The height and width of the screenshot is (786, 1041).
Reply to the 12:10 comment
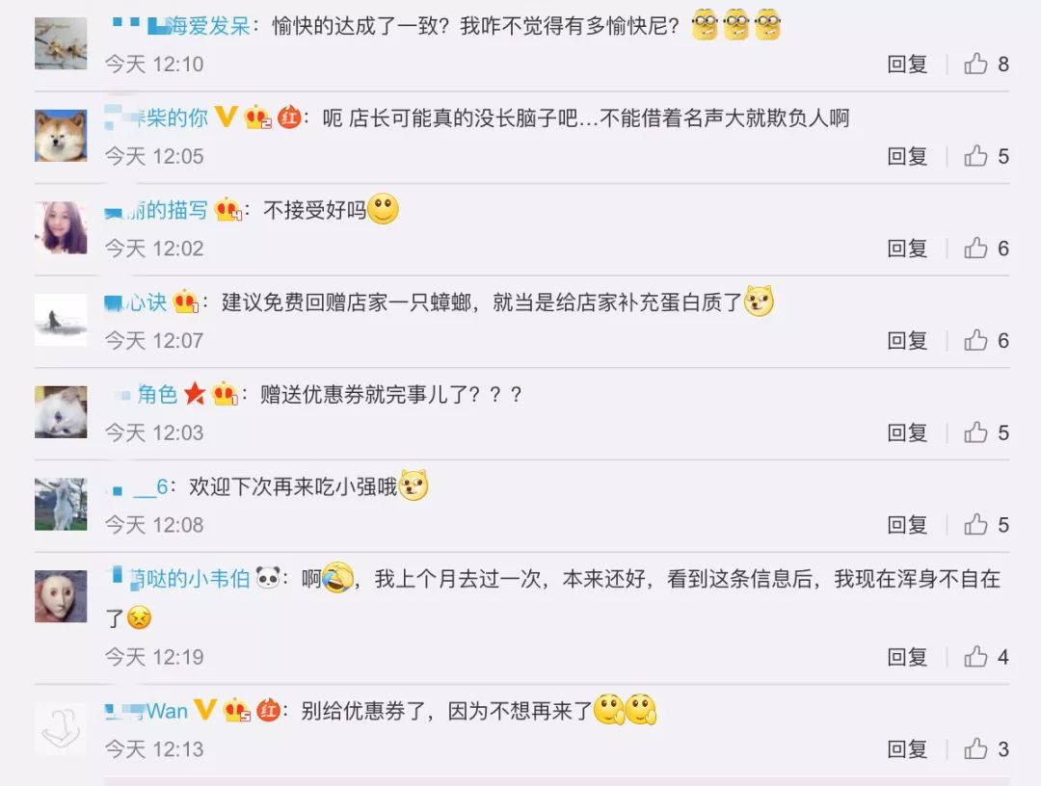pyautogui.click(x=907, y=64)
